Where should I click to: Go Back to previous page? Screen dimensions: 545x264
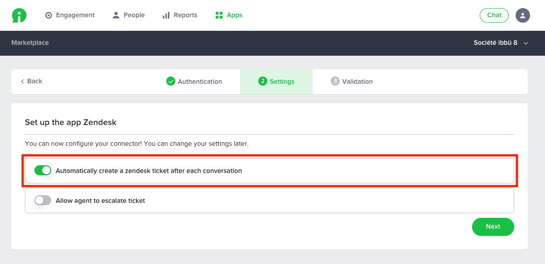pos(31,82)
